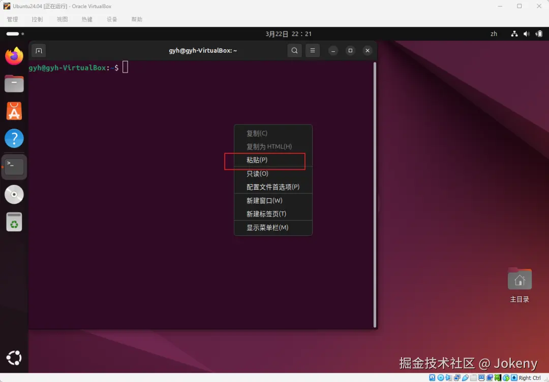Choose 复制为 HTML(H) in context menu
Screen dimensions: 549x382
273,147
